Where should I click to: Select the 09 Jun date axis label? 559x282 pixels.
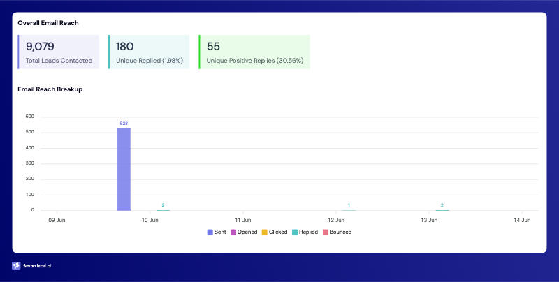(56, 220)
